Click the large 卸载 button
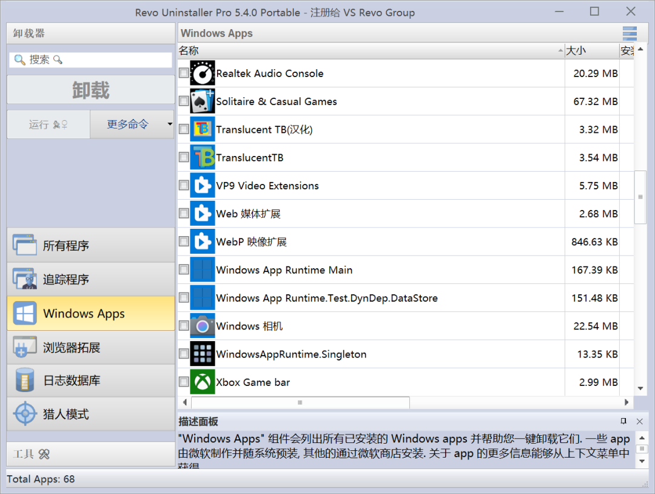Screen dimensions: 655x494 [91, 90]
